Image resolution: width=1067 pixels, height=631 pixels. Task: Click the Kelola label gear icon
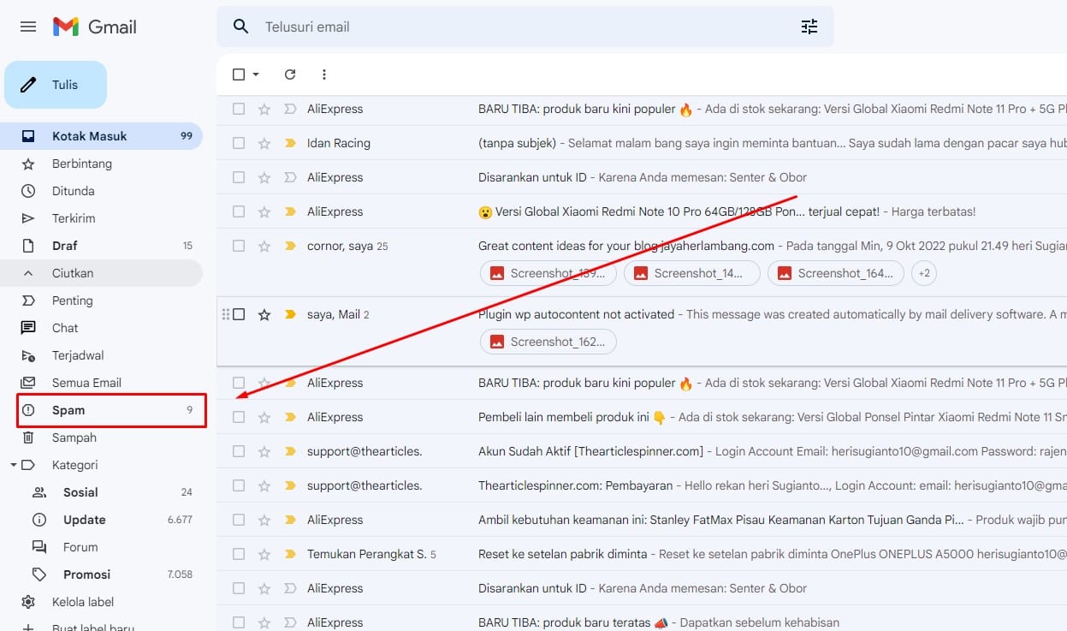coord(28,602)
